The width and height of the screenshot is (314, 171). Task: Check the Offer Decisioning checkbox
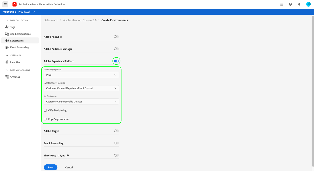point(45,110)
